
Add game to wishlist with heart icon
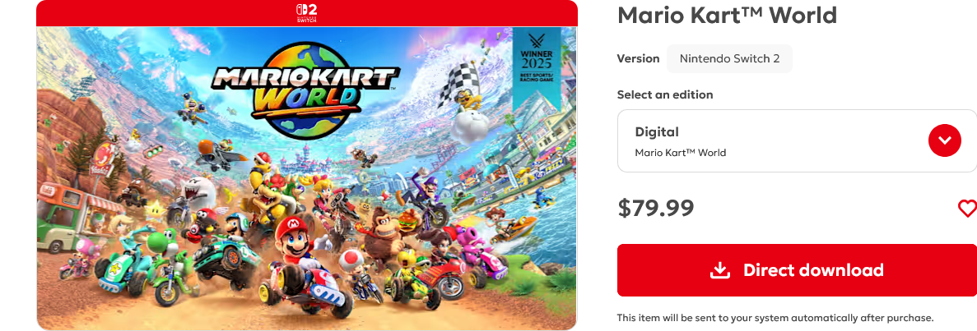tap(968, 209)
